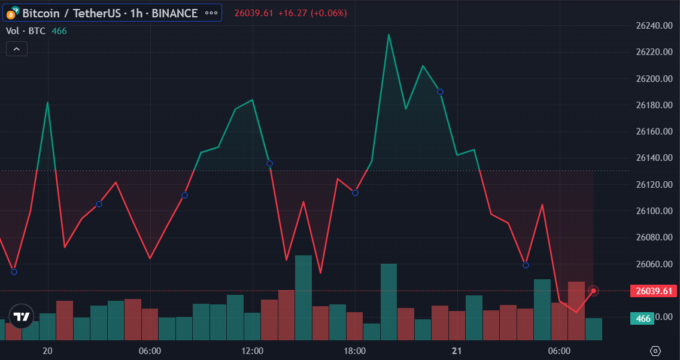Viewport: 680px width, 360px height.
Task: Click the Vol · BTC indicator legend
Action: click(x=26, y=31)
